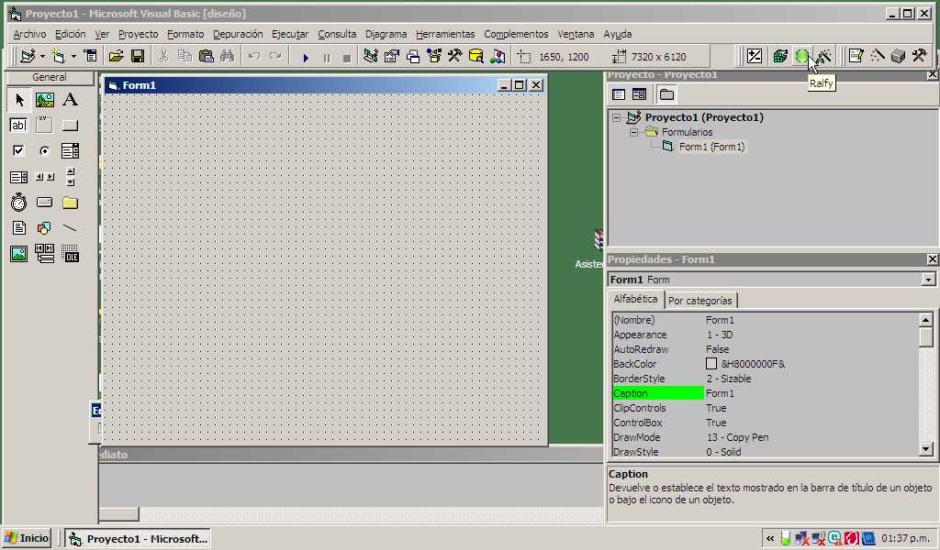Click the Visual Component Manager icon
940x550 pixels.
[498, 57]
